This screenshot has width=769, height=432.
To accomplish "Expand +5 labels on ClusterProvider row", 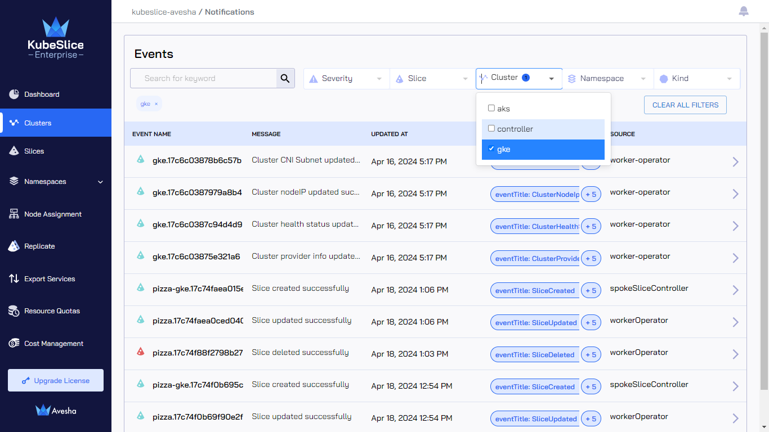I will point(591,259).
